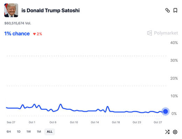Click the Oct 14 date label

pos(95,122)
